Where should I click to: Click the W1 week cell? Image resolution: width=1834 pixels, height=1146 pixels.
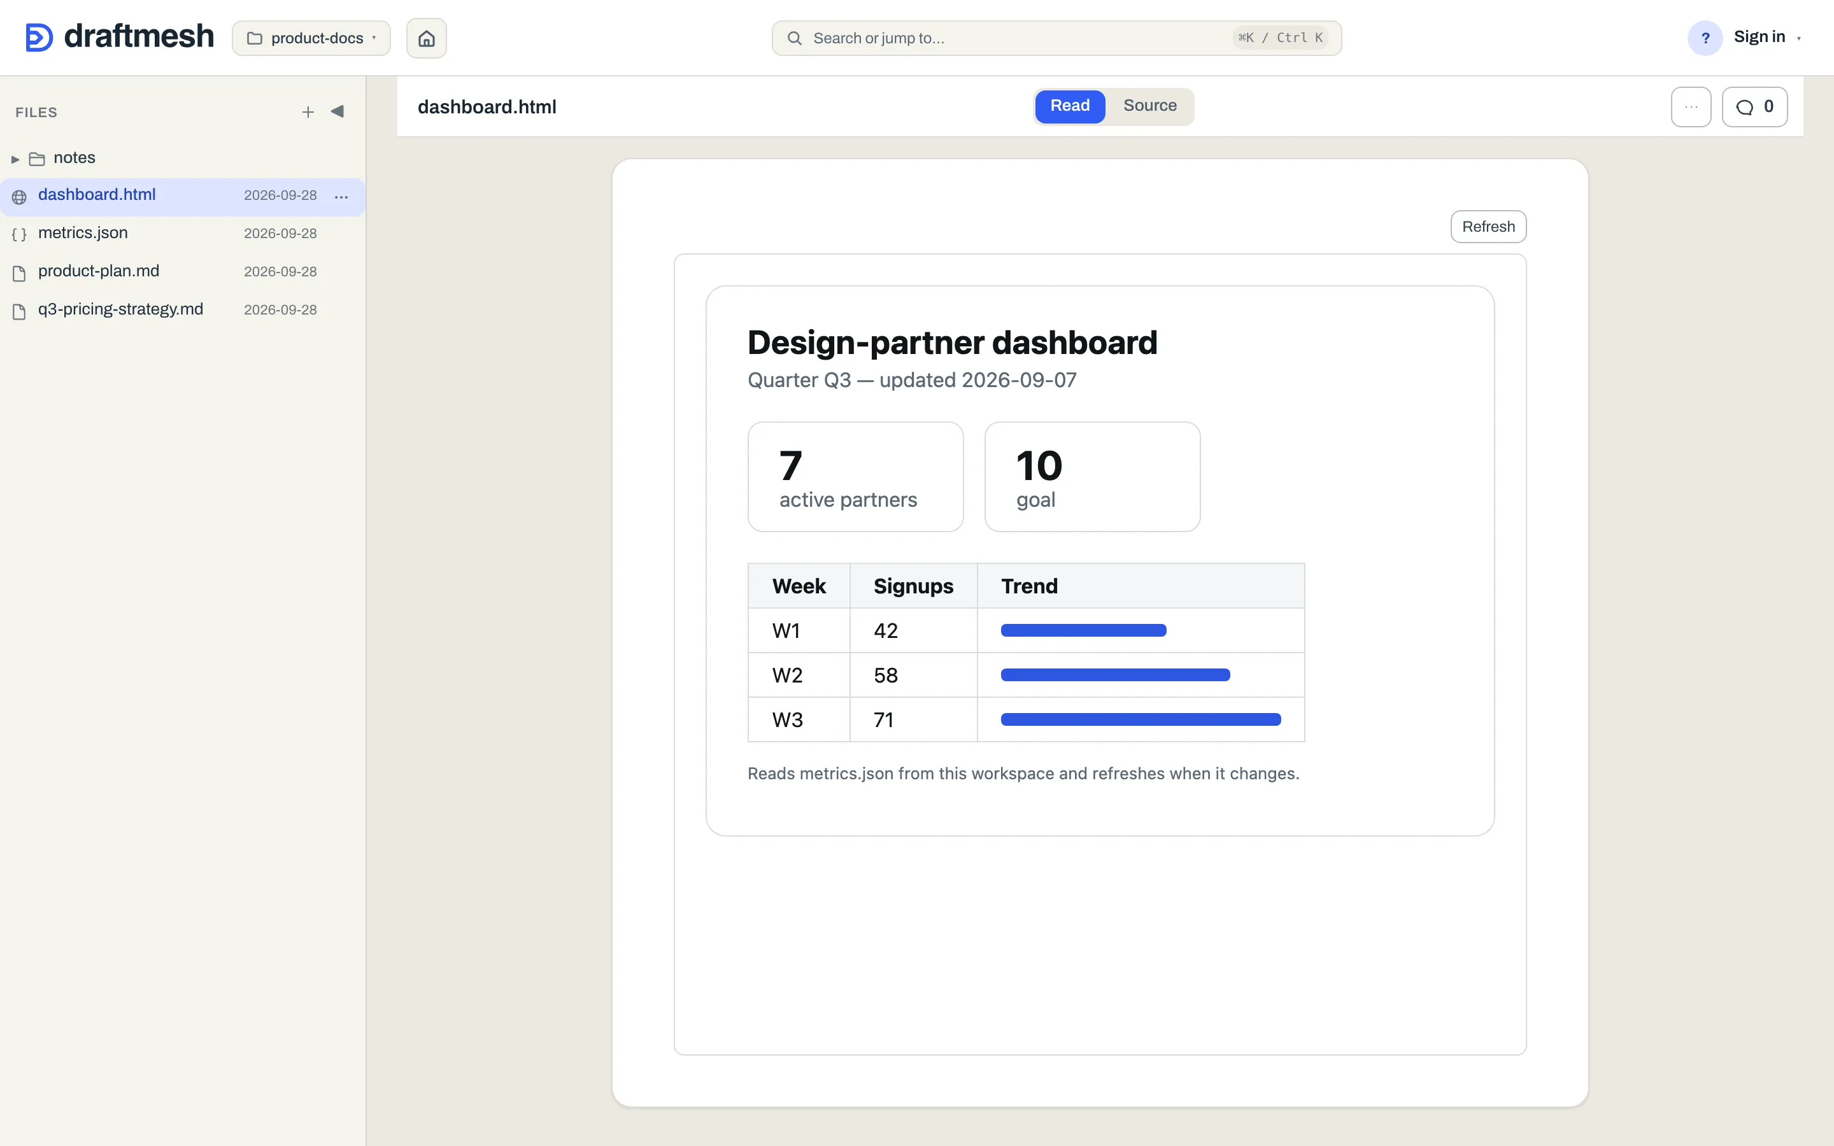(799, 630)
